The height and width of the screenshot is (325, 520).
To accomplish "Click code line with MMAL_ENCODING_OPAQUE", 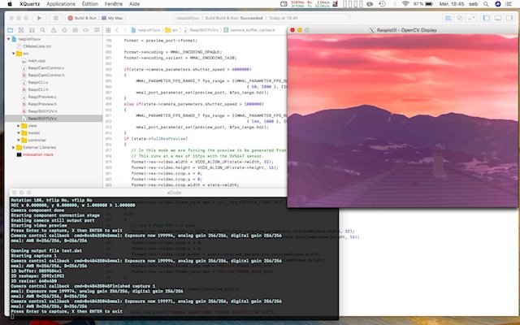I will pos(173,52).
